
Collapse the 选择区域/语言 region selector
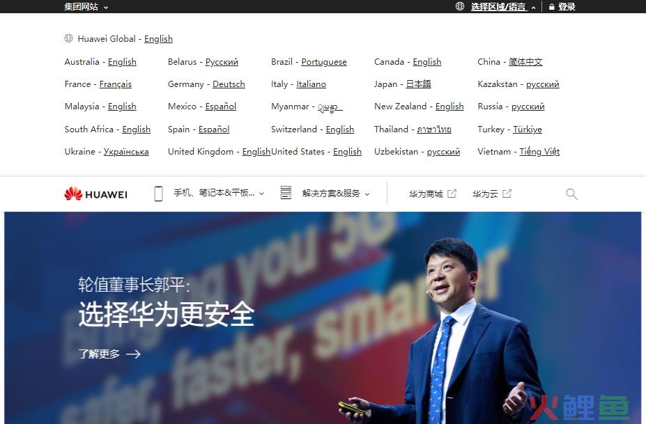[x=503, y=6]
